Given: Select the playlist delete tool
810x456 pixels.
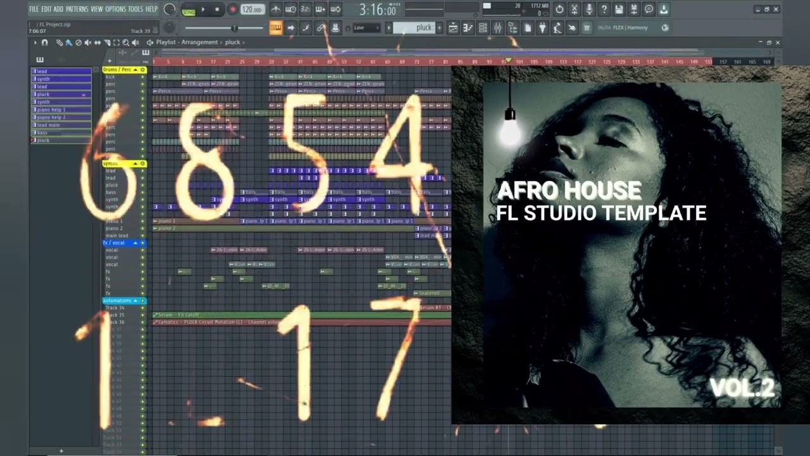Looking at the screenshot, I should [x=78, y=42].
